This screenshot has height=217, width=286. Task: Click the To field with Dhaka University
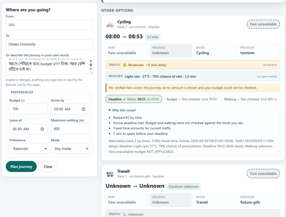(49, 44)
